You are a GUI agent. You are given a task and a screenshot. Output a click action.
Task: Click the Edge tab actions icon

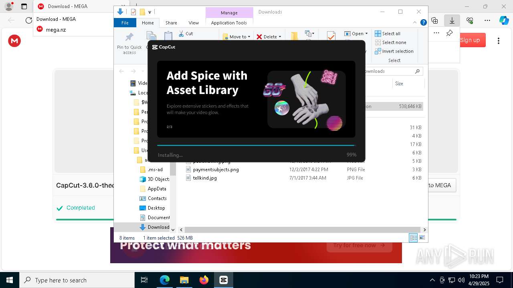coord(24,6)
